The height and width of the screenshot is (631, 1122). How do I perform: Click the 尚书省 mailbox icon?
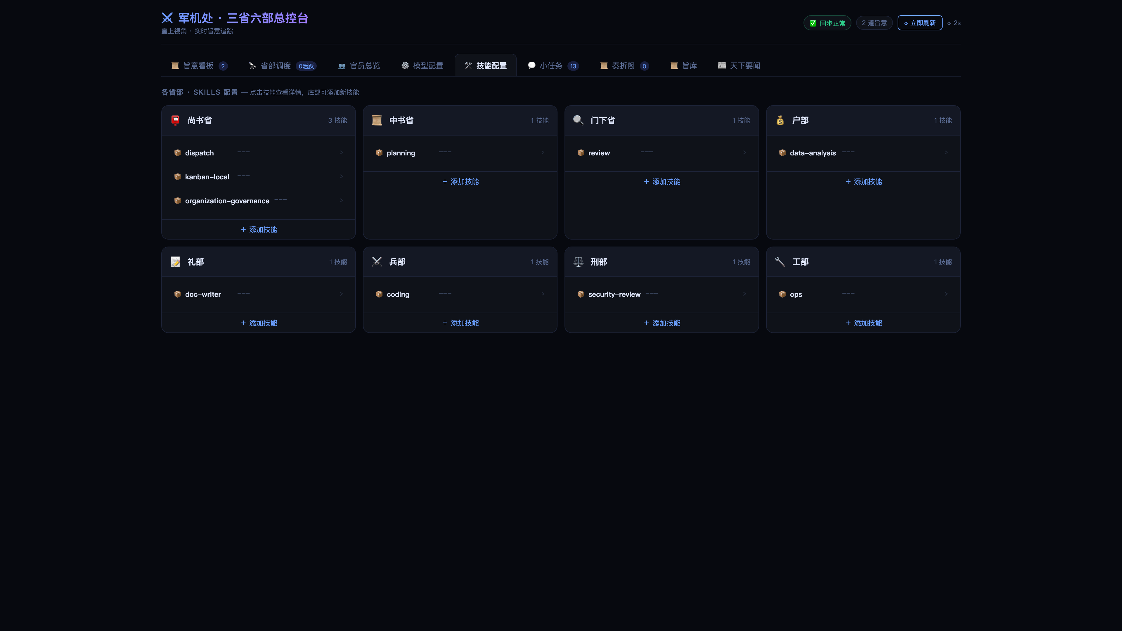[175, 120]
